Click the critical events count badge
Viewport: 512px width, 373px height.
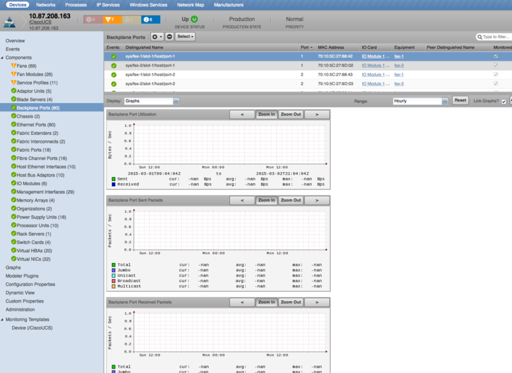[93, 20]
